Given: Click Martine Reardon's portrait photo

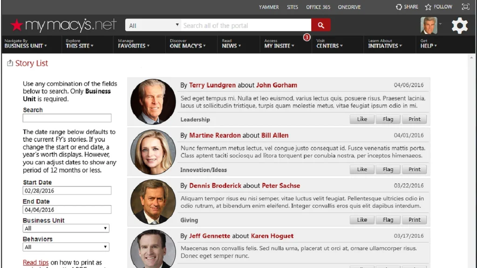Looking at the screenshot, I should pyautogui.click(x=153, y=152).
